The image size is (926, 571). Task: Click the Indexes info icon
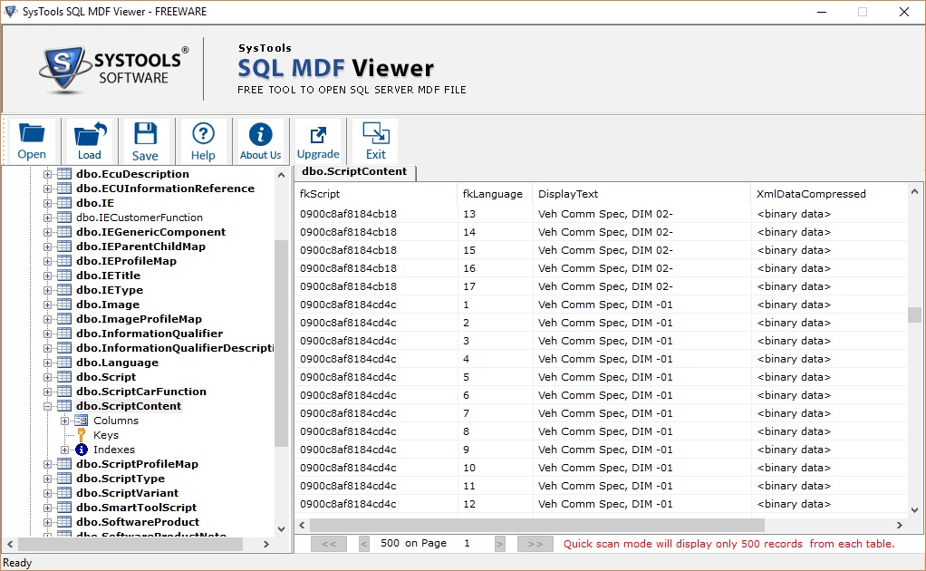click(x=82, y=450)
